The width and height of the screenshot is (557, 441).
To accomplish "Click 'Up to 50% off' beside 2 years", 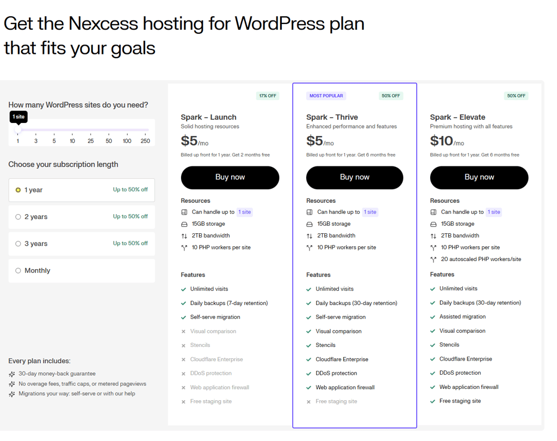I will click(x=131, y=216).
